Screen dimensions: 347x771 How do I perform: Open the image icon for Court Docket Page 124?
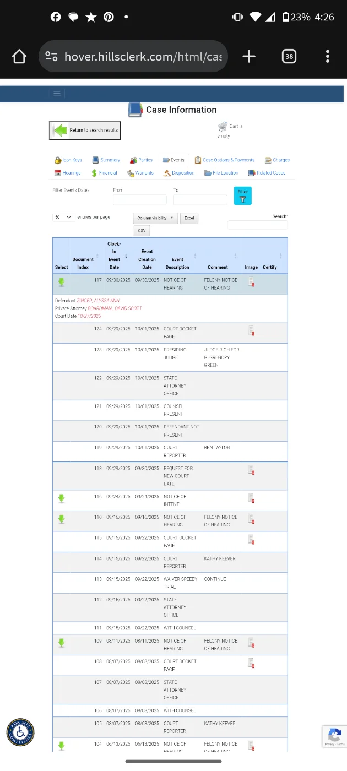pyautogui.click(x=251, y=330)
